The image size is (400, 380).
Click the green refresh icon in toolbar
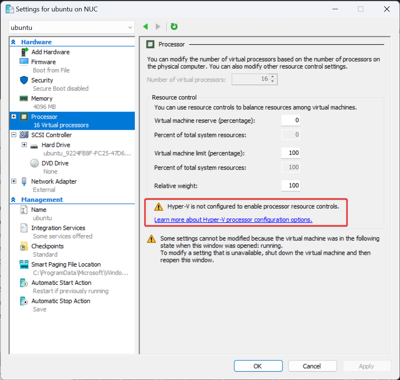(174, 27)
